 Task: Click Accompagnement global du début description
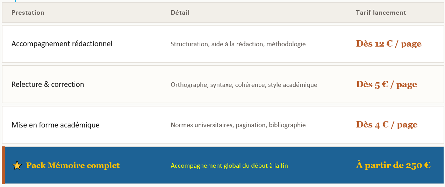click(229, 166)
